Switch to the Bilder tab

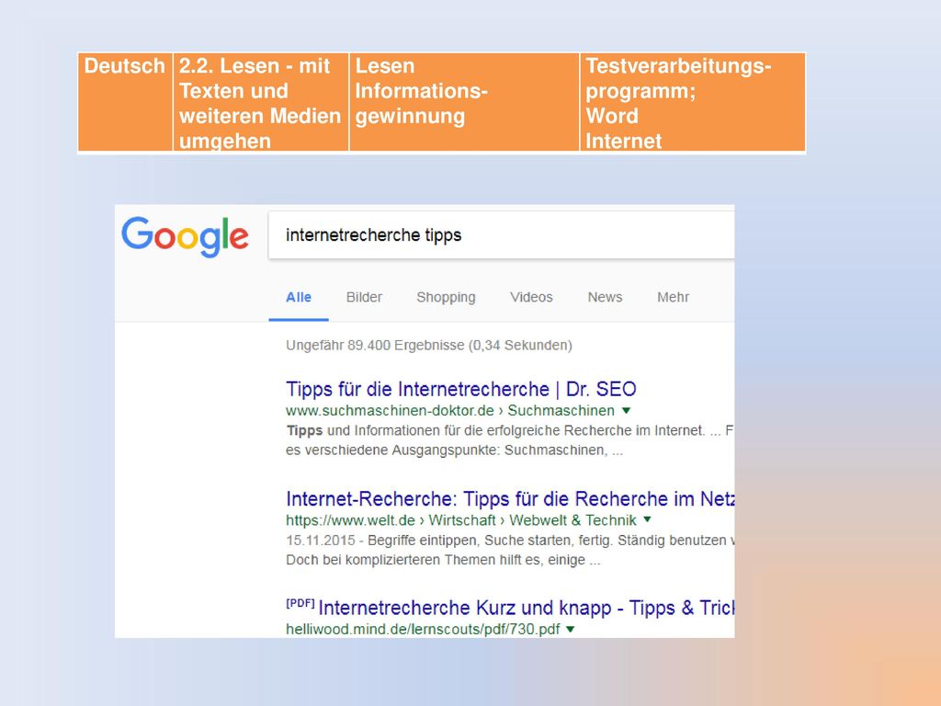(x=364, y=297)
